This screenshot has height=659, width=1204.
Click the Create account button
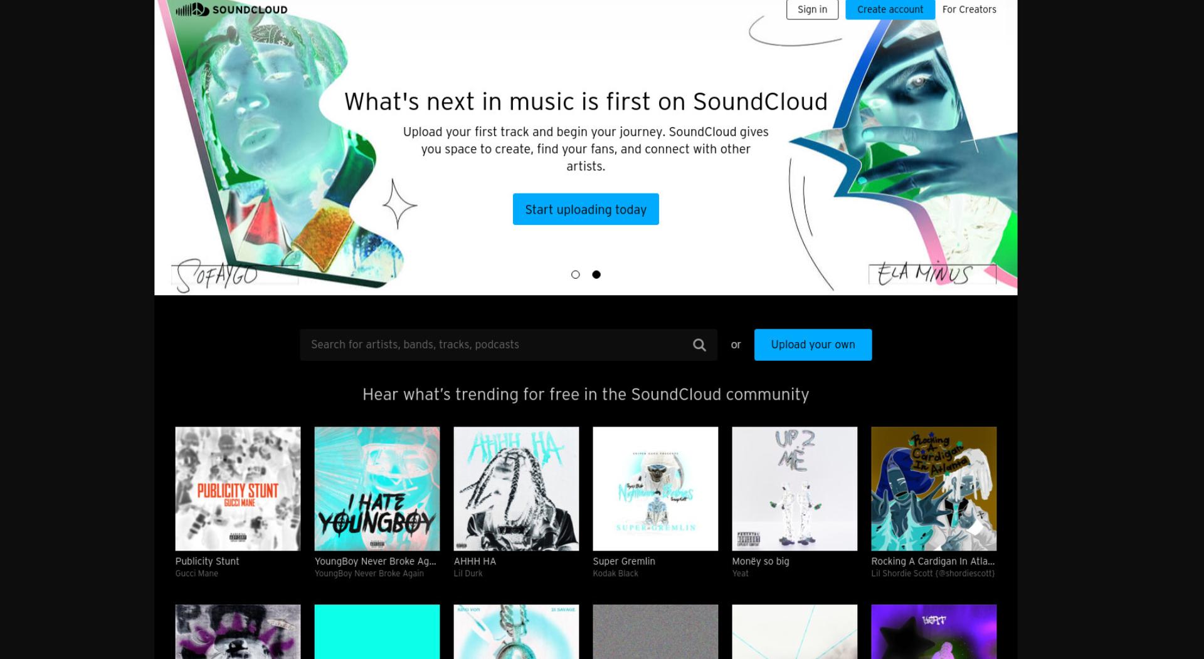[x=890, y=9]
